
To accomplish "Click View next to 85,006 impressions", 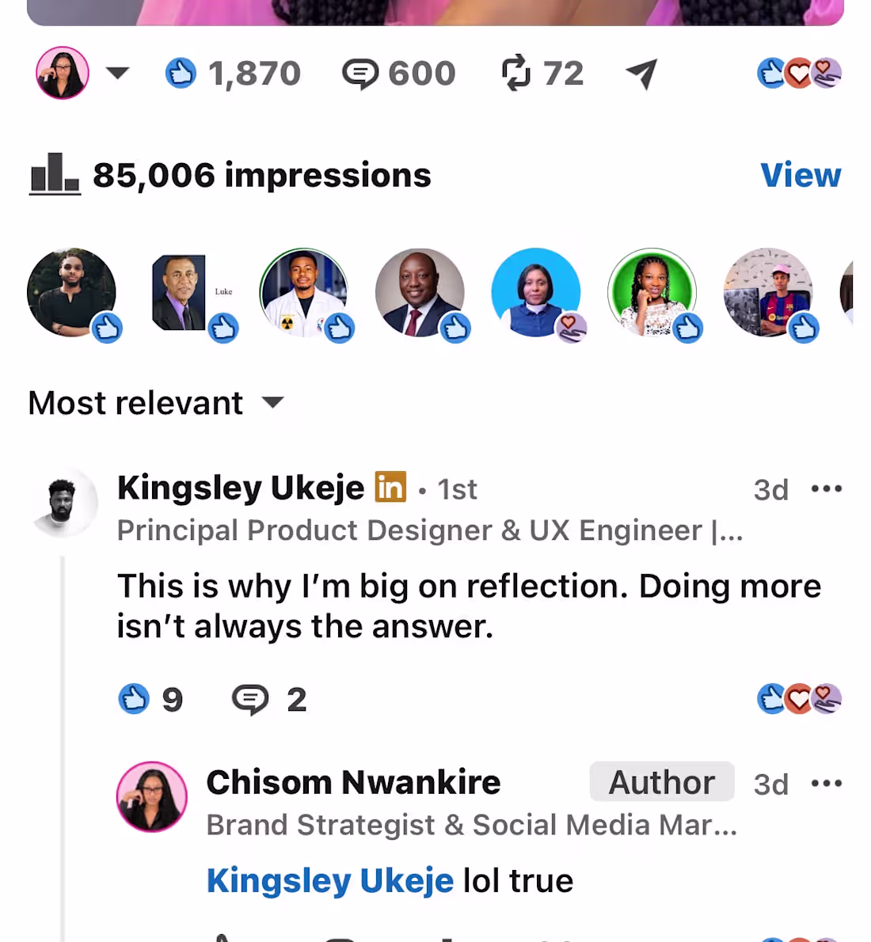I will (x=801, y=175).
